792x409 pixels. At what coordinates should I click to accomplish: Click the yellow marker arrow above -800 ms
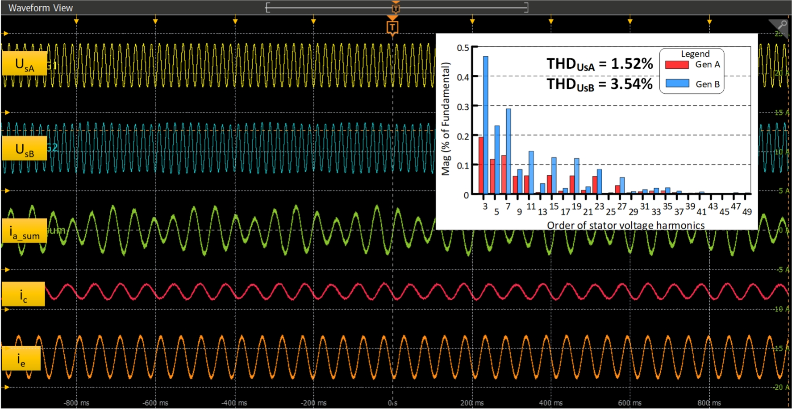click(76, 21)
